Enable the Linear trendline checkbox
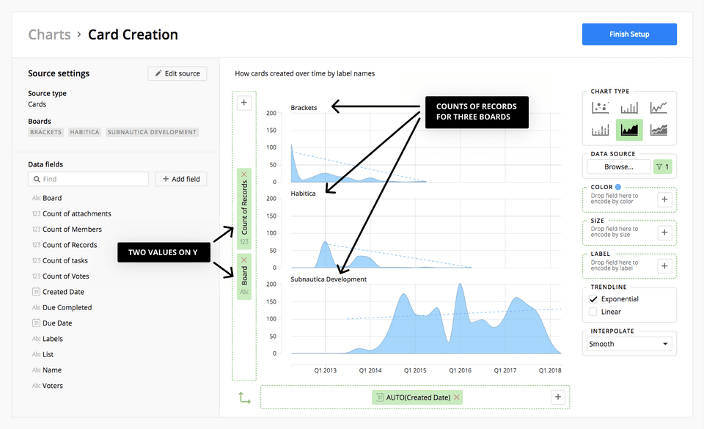Image resolution: width=704 pixels, height=429 pixels. 593,312
